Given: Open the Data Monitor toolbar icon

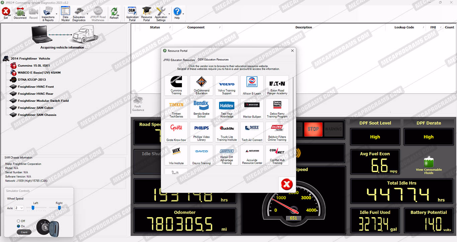Looking at the screenshot, I should [66, 14].
